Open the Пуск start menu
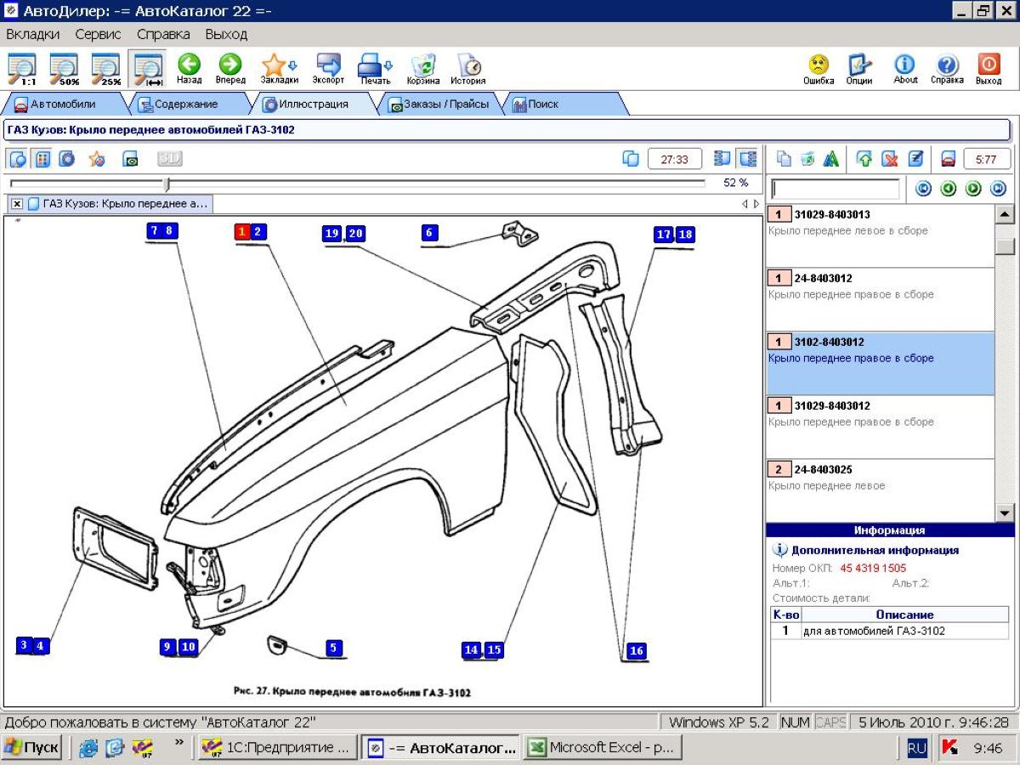This screenshot has width=1020, height=765. point(32,748)
